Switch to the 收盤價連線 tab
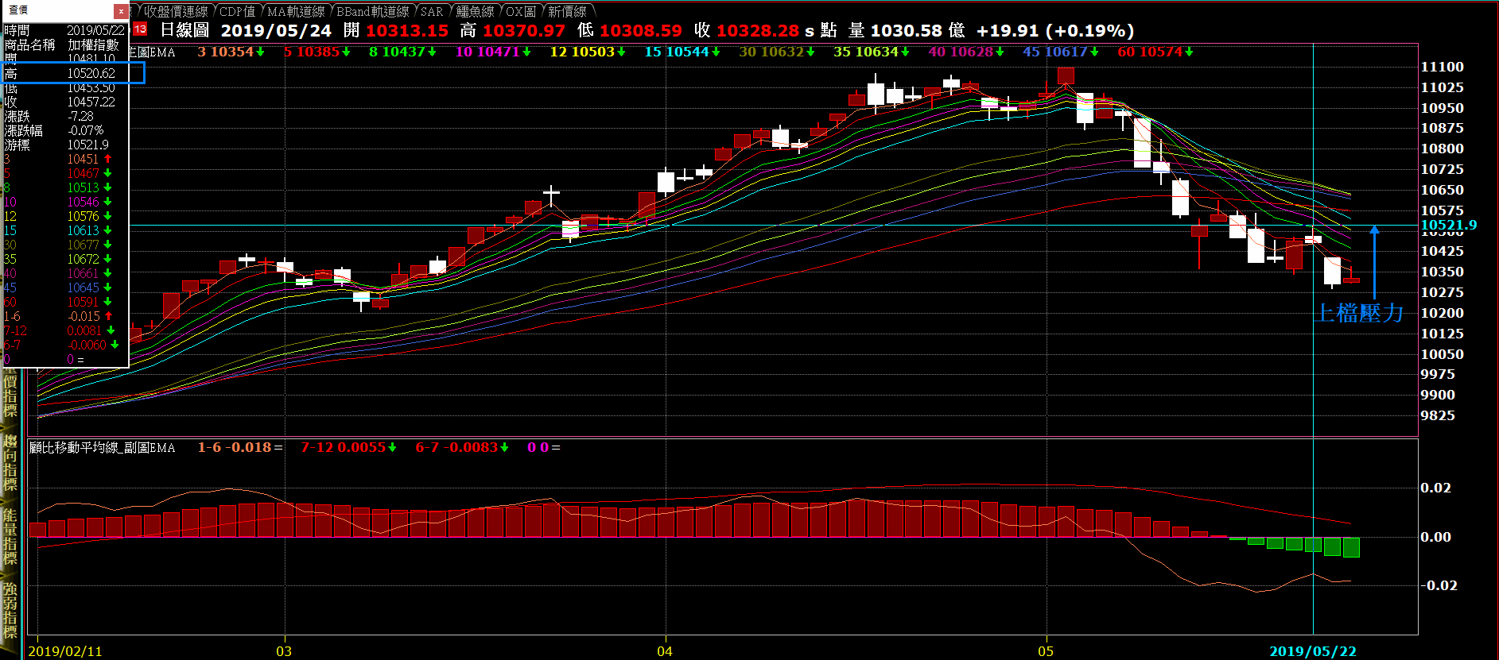This screenshot has height=660, width=1499. click(x=175, y=11)
